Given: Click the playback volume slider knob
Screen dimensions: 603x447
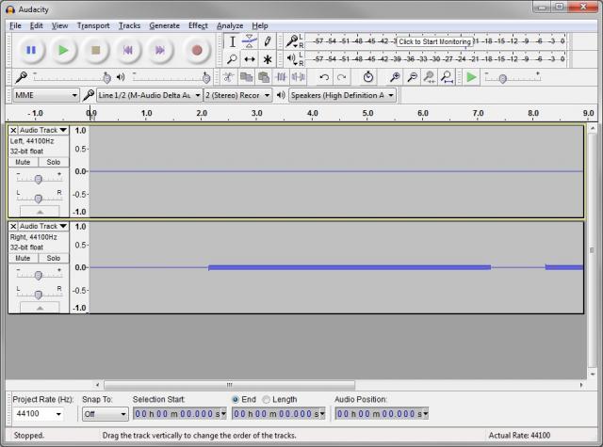Looking at the screenshot, I should click(x=206, y=78).
